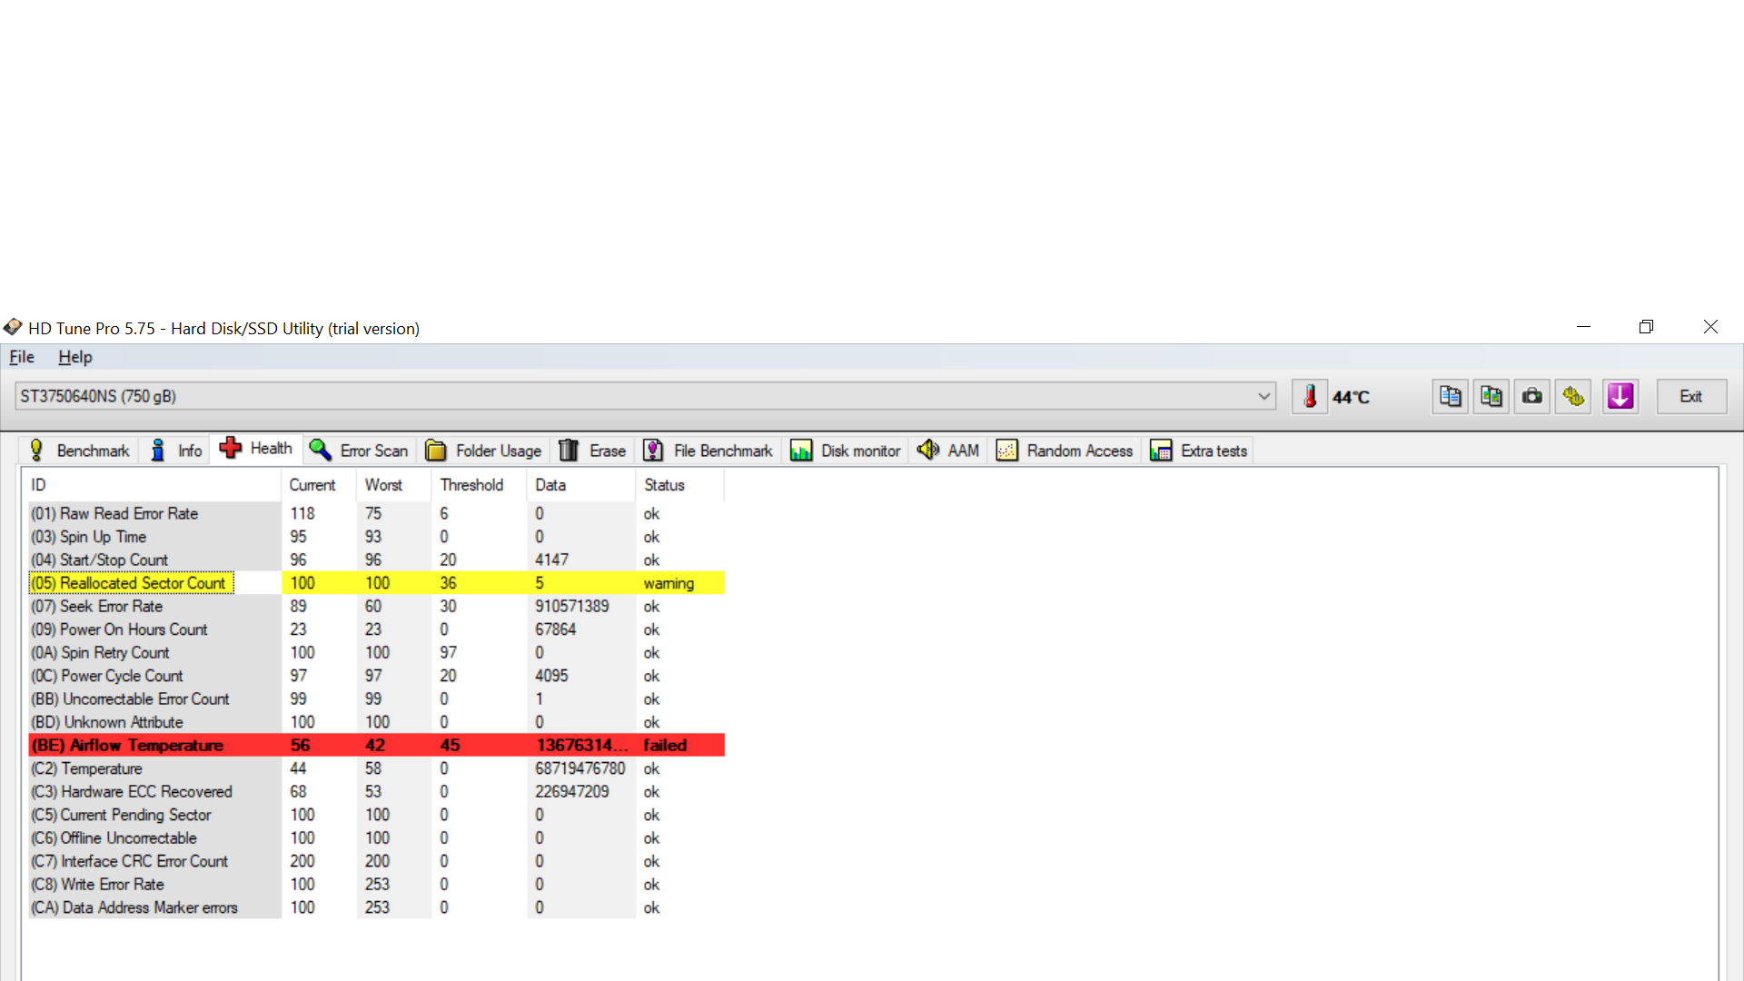Image resolution: width=1744 pixels, height=981 pixels.
Task: Switch to the Extra tests tab
Action: 1199,451
